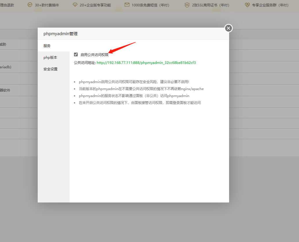Image resolution: width=299 pixels, height=242 pixels.
Task: Click the 30+款付费插件 text
Action: 47,5
